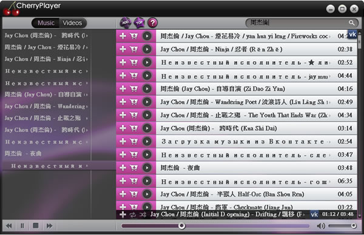This screenshot has width=364, height=235.
Task: Click the volume slider
Action: point(342,226)
